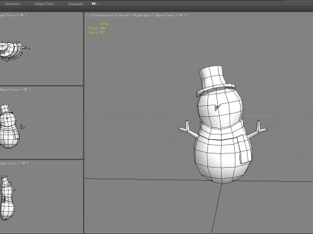Open the Selection ribbon tab

coord(12,4)
